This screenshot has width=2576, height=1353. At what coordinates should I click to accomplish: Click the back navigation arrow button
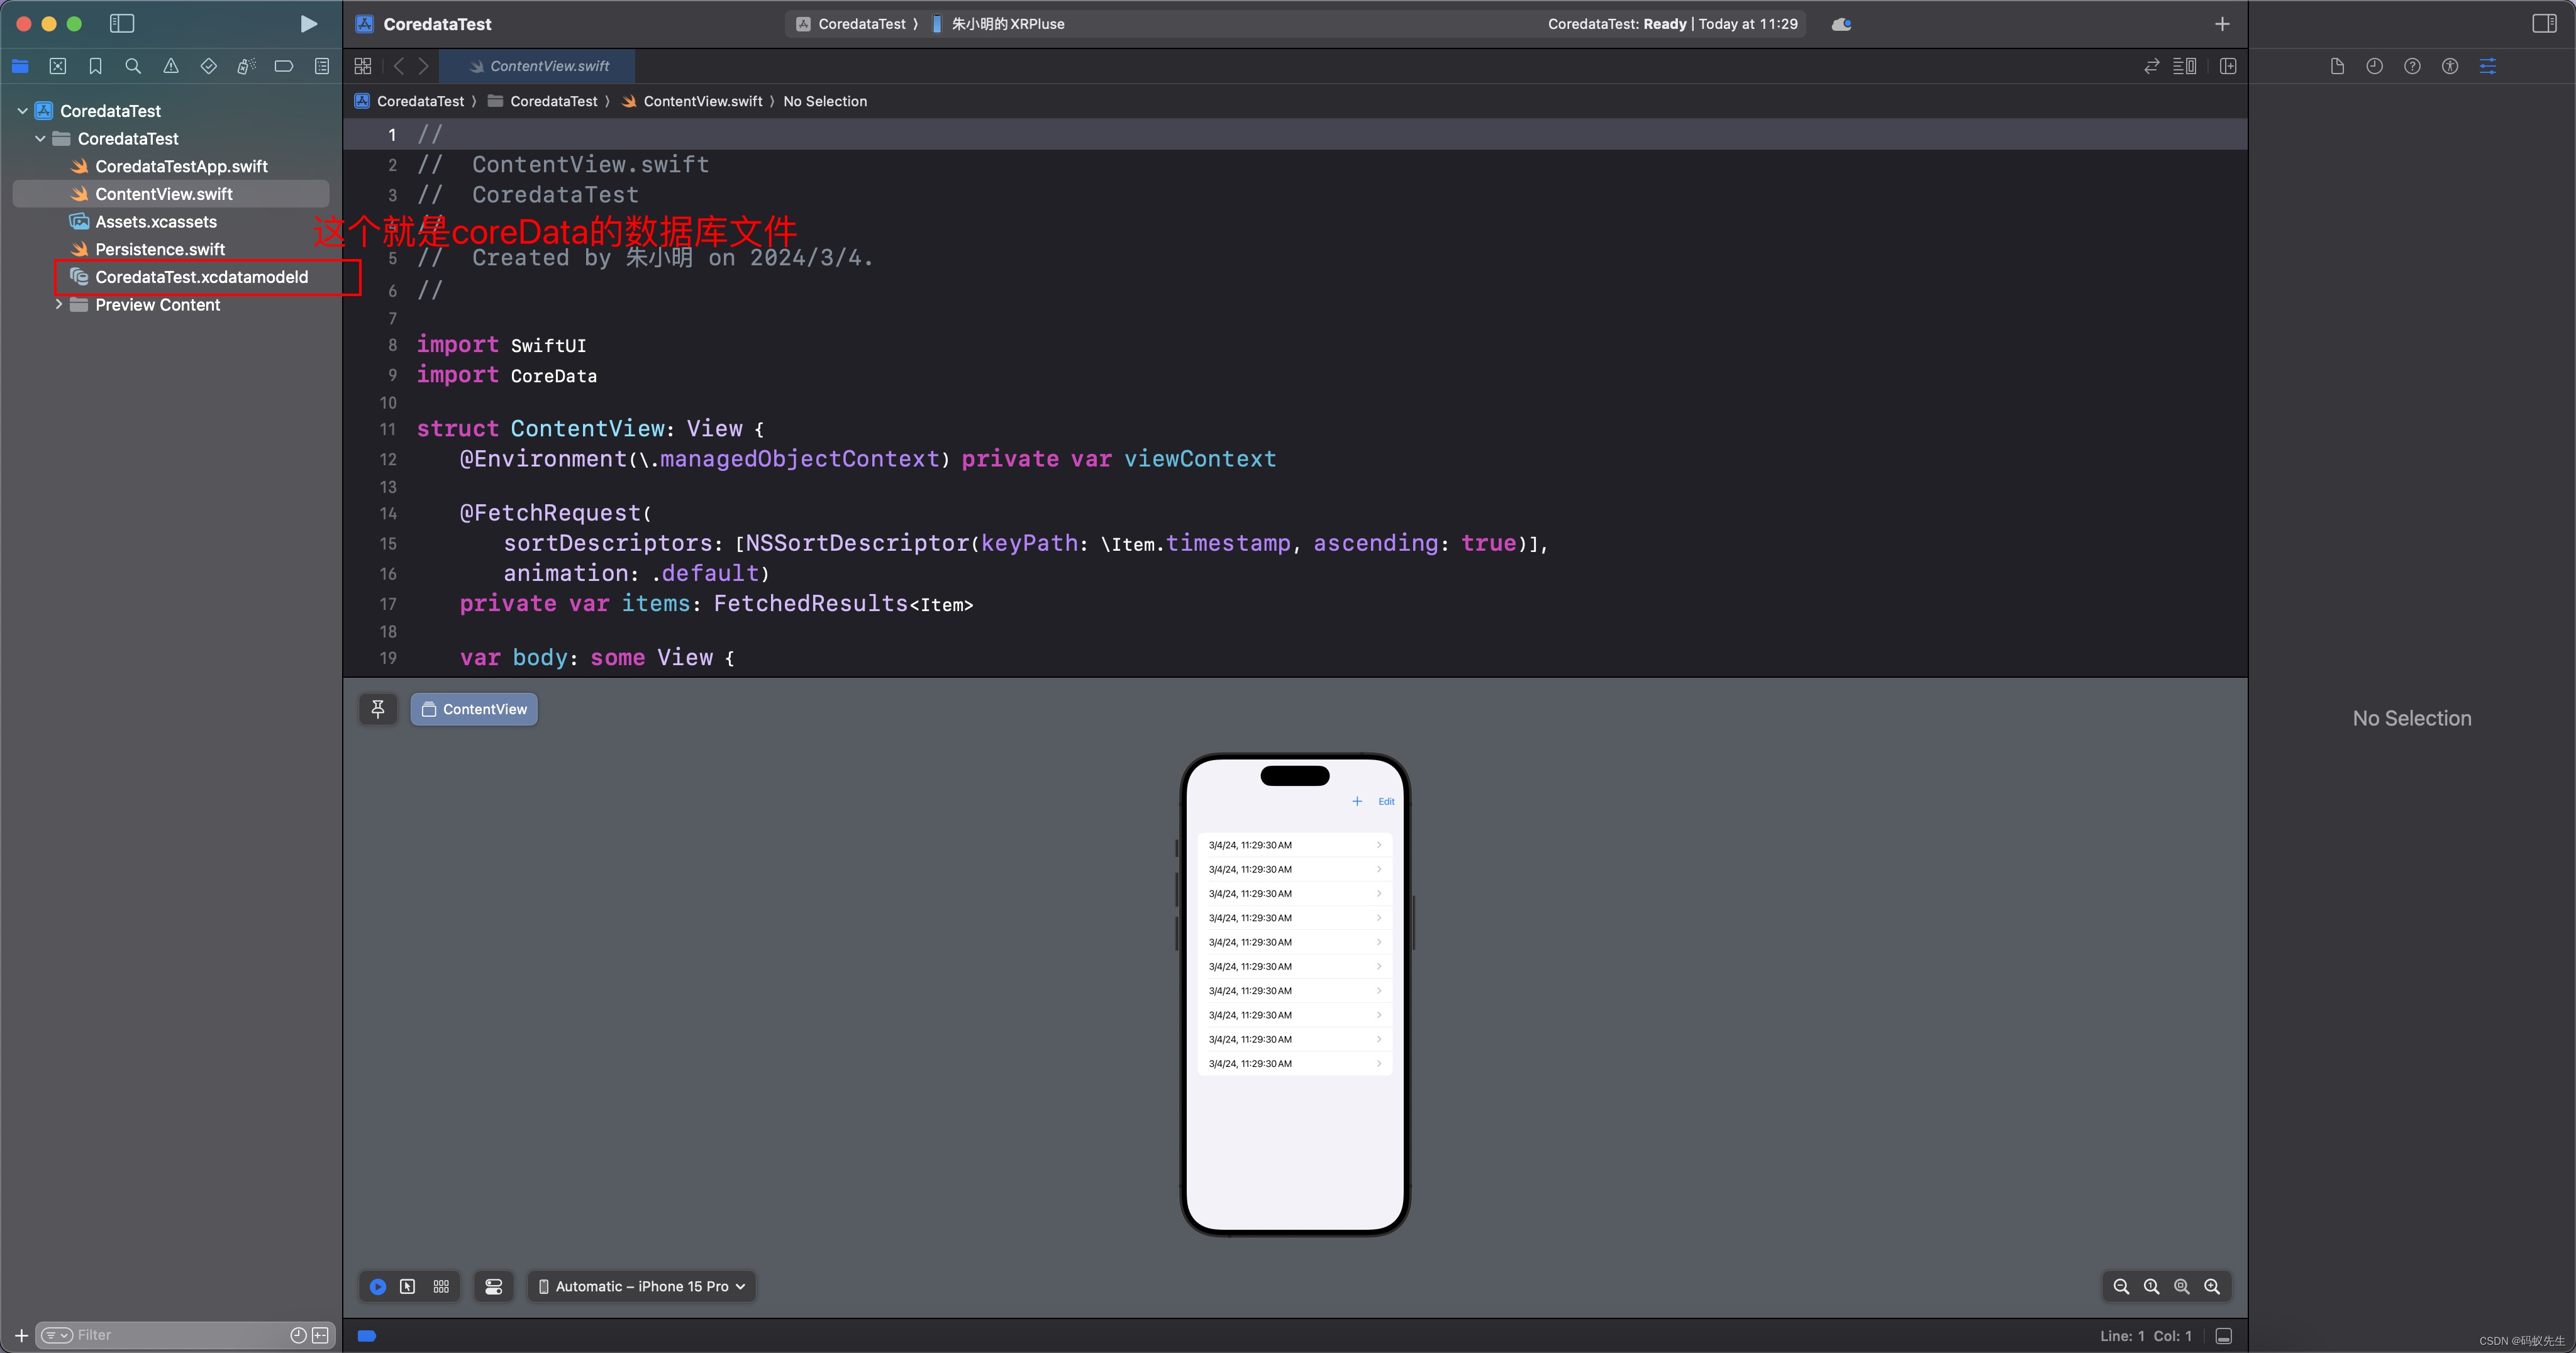397,65
